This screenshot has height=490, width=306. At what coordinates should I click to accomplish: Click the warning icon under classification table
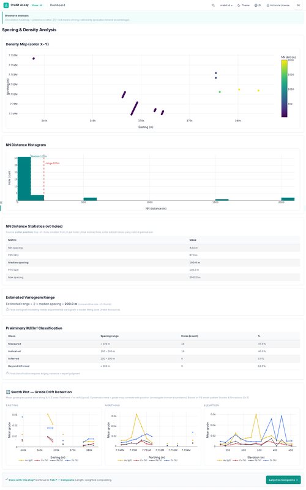[x=7, y=373]
